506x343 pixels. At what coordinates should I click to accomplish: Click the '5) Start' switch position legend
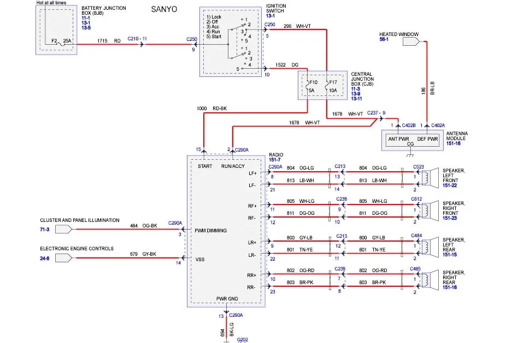214,37
